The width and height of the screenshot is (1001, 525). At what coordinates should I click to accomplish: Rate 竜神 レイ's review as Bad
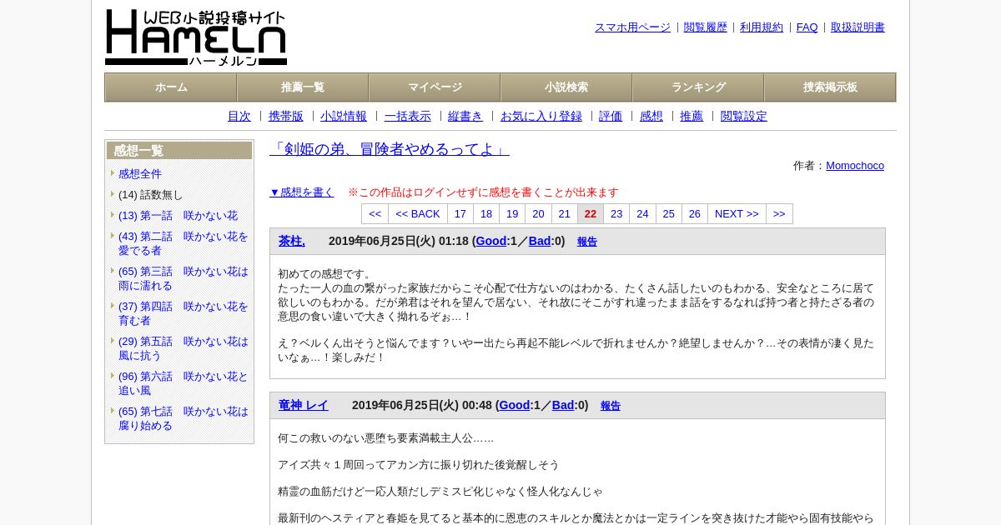coord(563,405)
